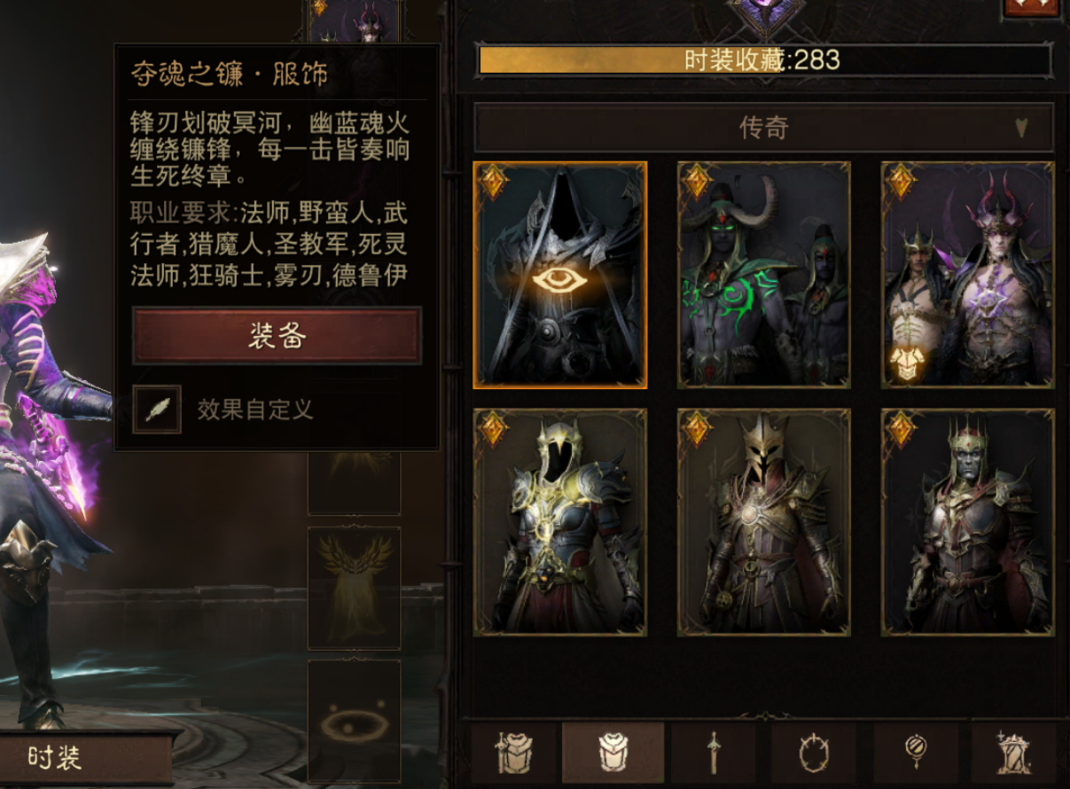This screenshot has width=1070, height=789.
Task: Click the arrow on the 传奇 dropdown
Action: pyautogui.click(x=1021, y=129)
